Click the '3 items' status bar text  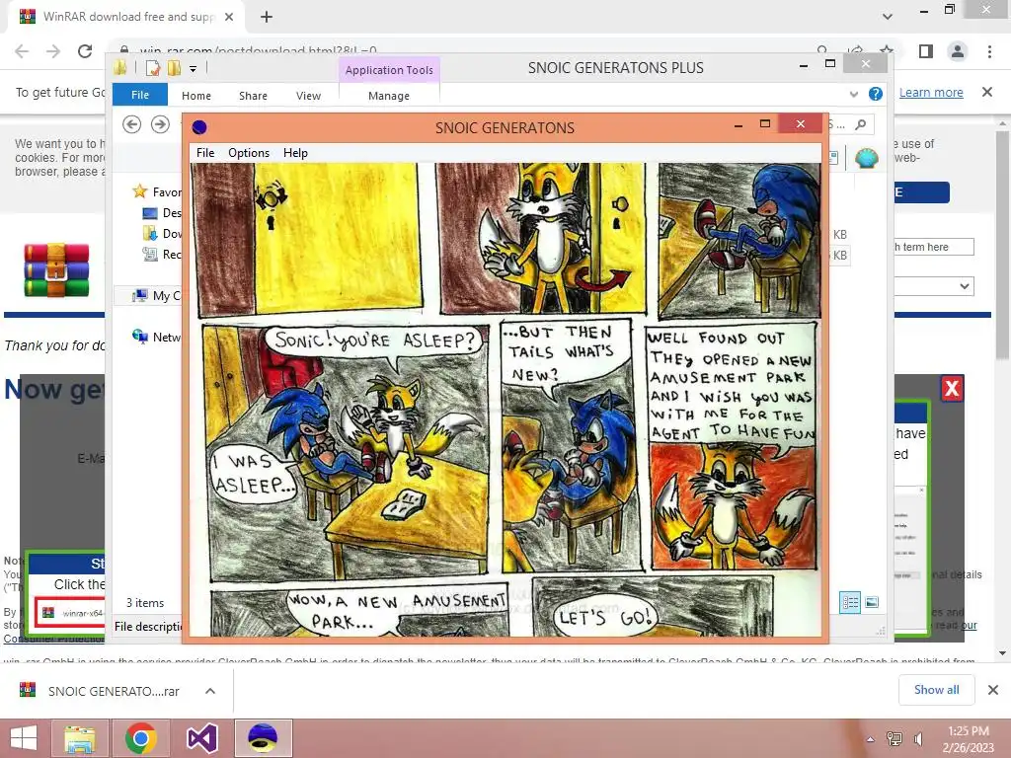[145, 603]
